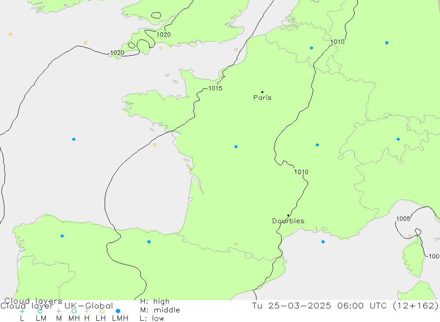Click the 1010 isobar label near Dourbies
Viewport: 440px width, 322px height.
301,172
